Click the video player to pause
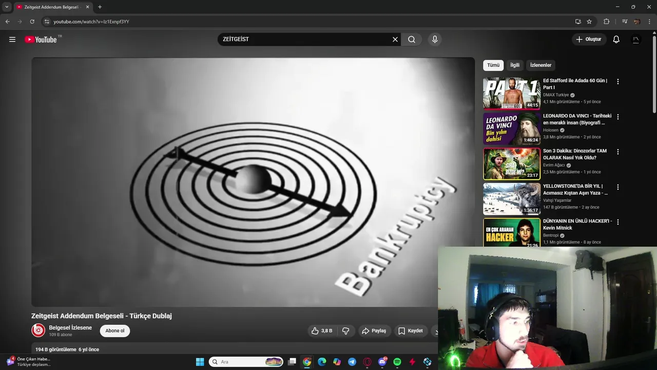Image resolution: width=657 pixels, height=370 pixels. [x=253, y=182]
